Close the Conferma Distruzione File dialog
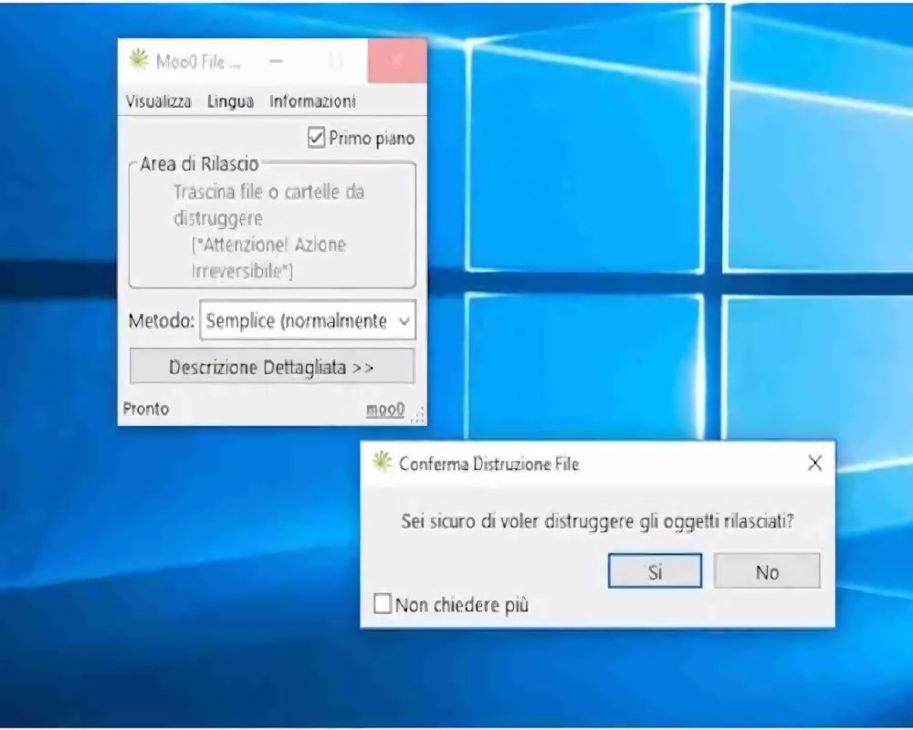The width and height of the screenshot is (913, 730). point(815,464)
